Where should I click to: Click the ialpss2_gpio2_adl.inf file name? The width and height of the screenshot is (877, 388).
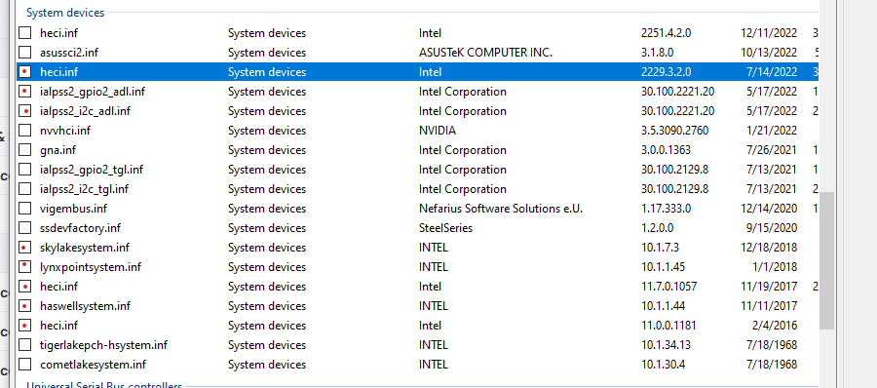[93, 92]
